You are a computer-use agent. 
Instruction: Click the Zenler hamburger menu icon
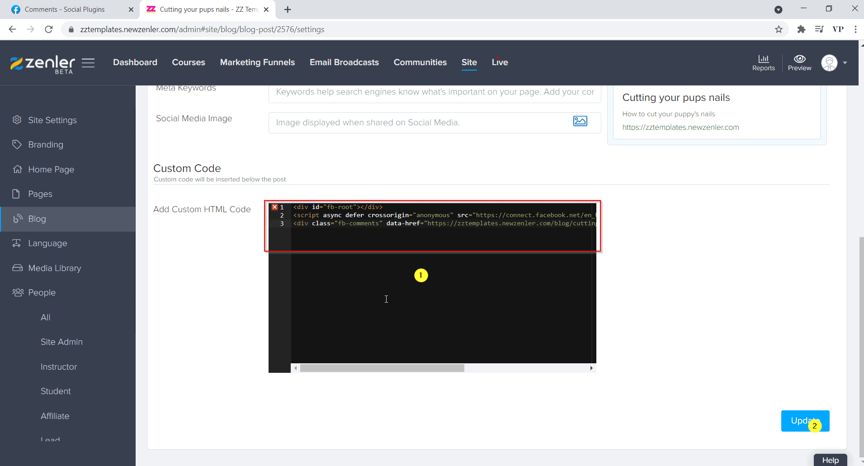click(88, 63)
